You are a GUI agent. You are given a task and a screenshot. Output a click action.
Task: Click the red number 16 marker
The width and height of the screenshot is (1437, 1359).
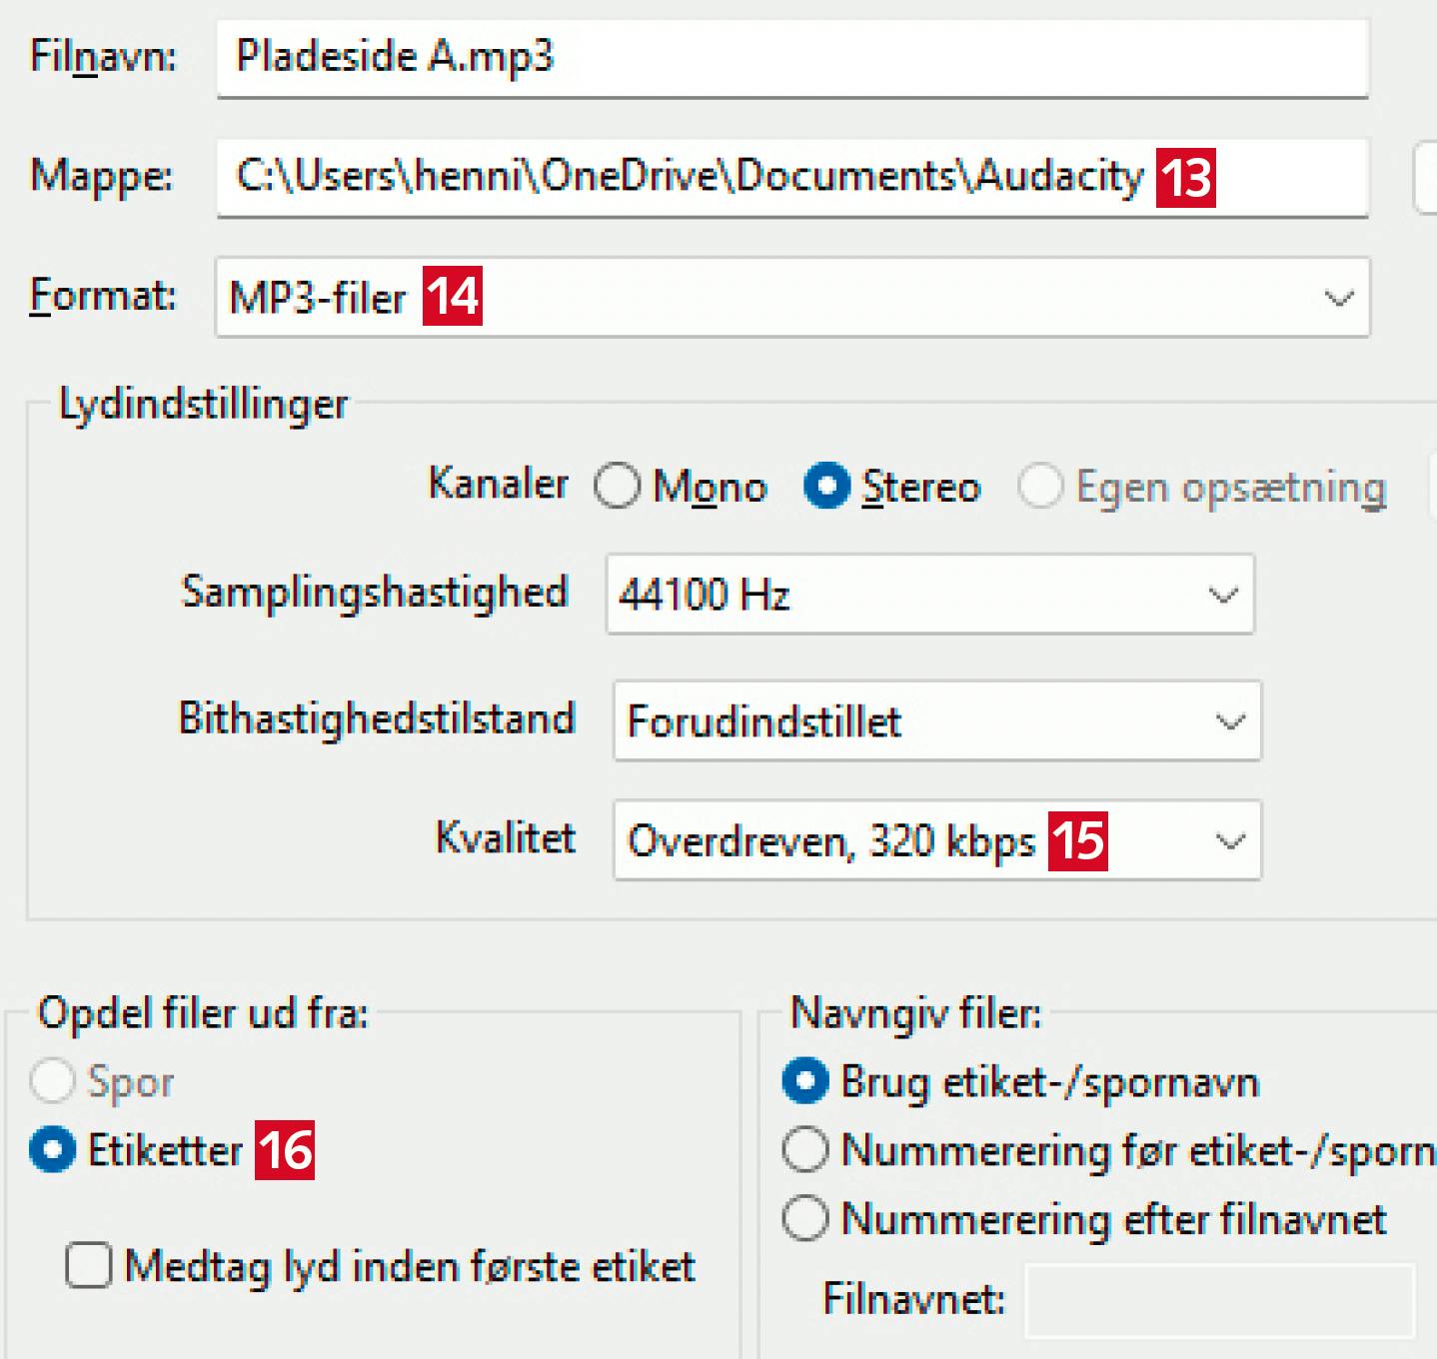pyautogui.click(x=285, y=1150)
